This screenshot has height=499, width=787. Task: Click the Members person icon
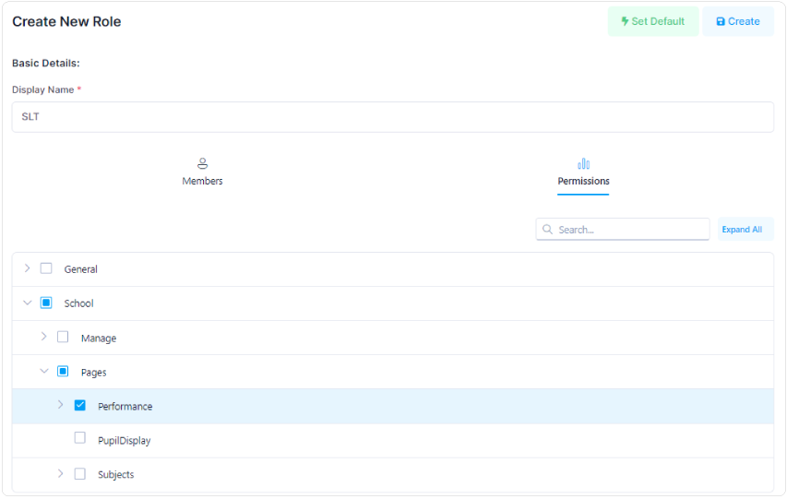click(x=202, y=163)
